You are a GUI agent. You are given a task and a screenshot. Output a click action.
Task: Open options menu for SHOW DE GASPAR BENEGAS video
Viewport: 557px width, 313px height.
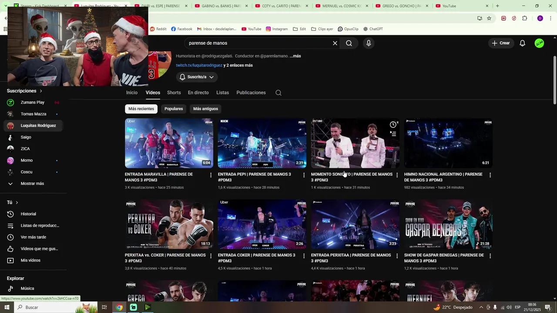(x=490, y=256)
